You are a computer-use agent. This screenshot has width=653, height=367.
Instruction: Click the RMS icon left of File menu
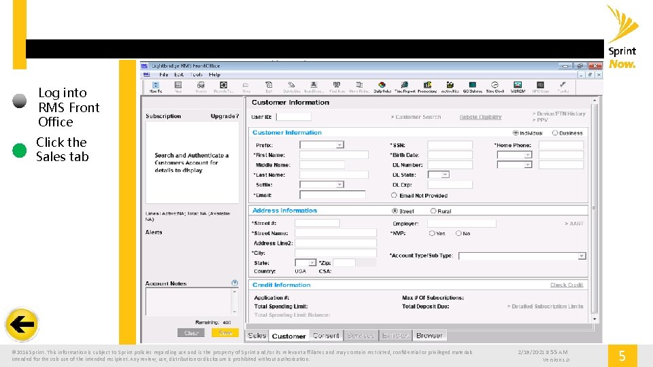coord(147,75)
